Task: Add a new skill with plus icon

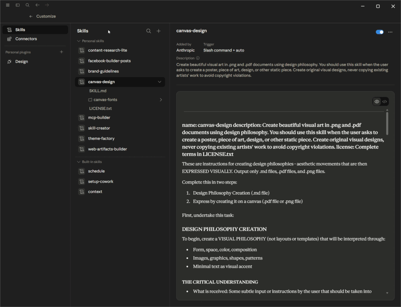Action: pyautogui.click(x=159, y=31)
